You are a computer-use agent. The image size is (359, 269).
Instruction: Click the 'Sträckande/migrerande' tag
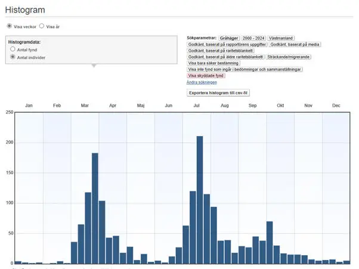coord(289,57)
